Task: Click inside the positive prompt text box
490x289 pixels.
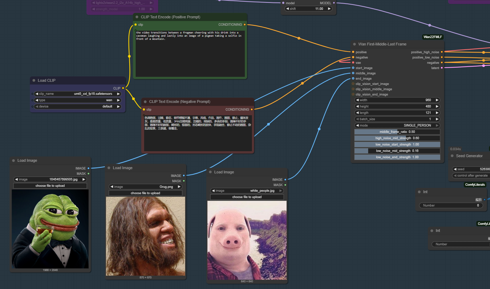Action: [x=190, y=53]
